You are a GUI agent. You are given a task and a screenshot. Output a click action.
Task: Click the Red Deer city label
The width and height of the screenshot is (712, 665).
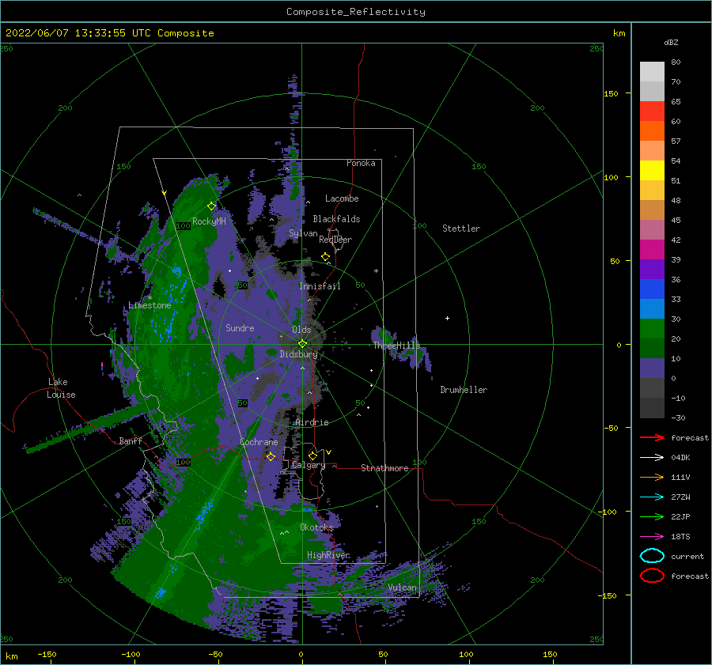[x=335, y=240]
